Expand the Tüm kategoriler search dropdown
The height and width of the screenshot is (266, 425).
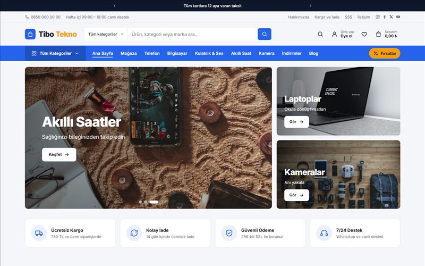(x=106, y=34)
